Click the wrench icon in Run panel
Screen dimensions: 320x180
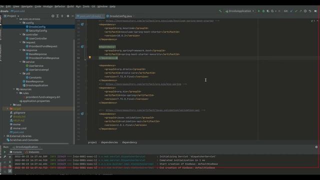click(4, 156)
